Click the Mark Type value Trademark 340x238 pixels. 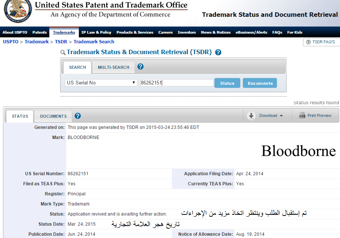[x=79, y=204]
